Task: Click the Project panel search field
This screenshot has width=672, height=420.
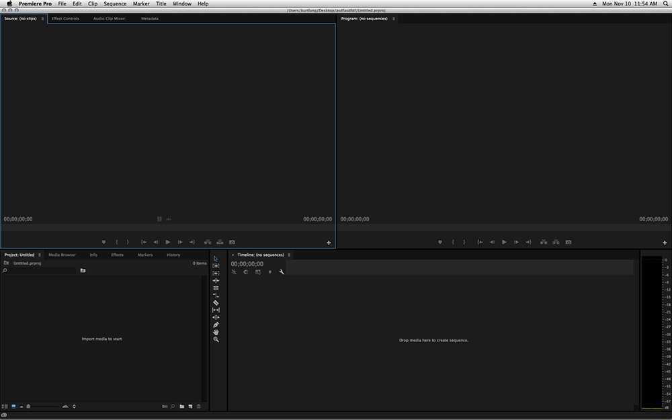Action: click(40, 270)
